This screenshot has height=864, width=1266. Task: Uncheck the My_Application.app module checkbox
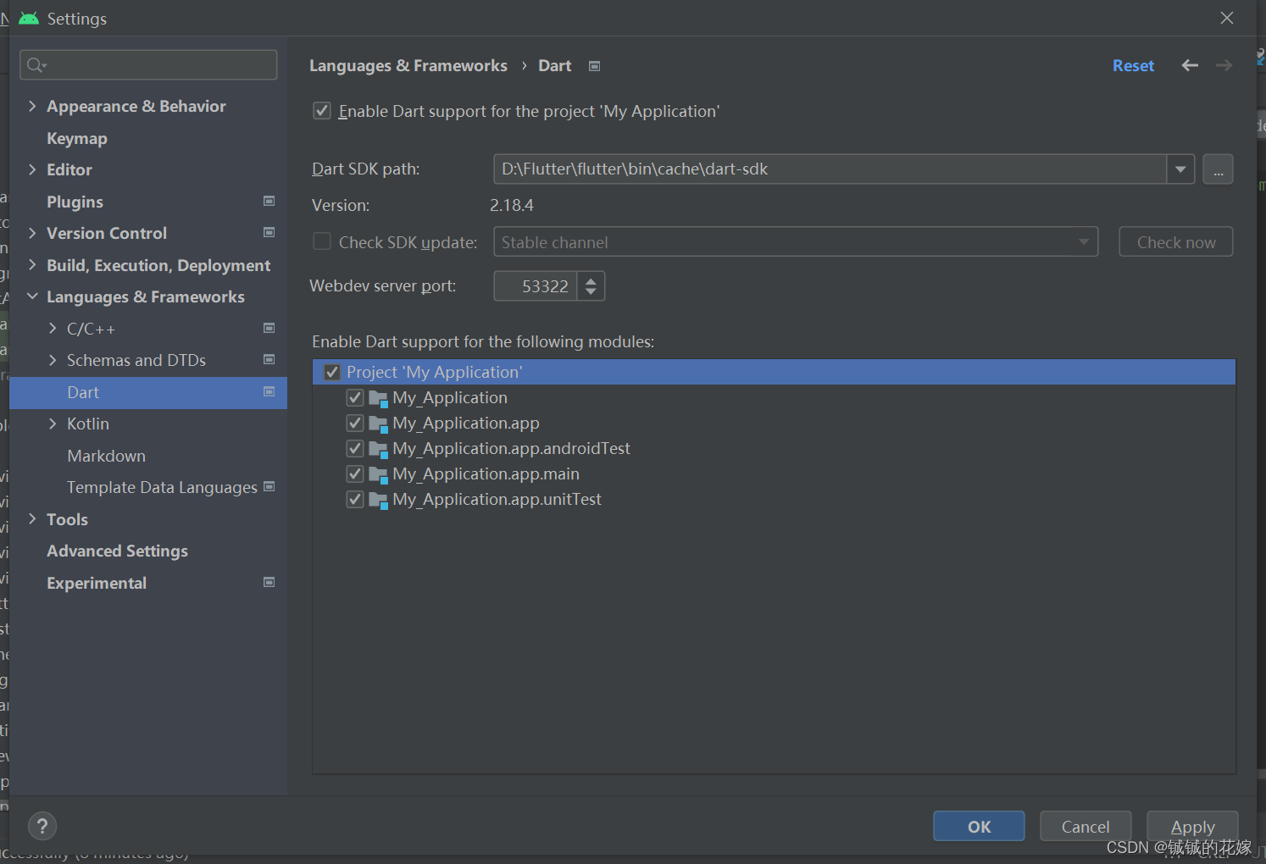tap(355, 423)
